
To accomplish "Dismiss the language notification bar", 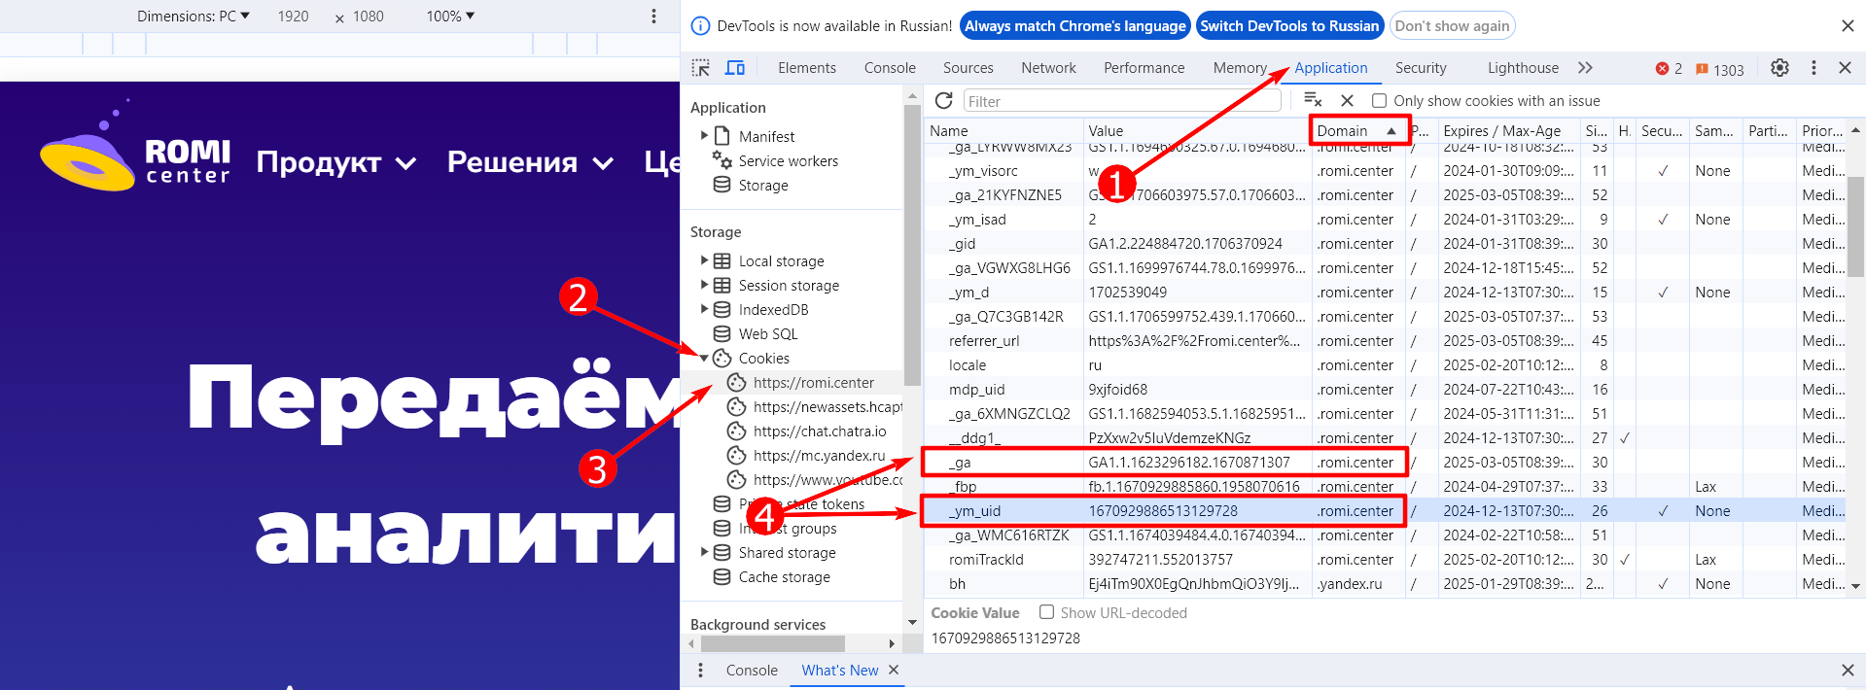I will (x=1848, y=26).
